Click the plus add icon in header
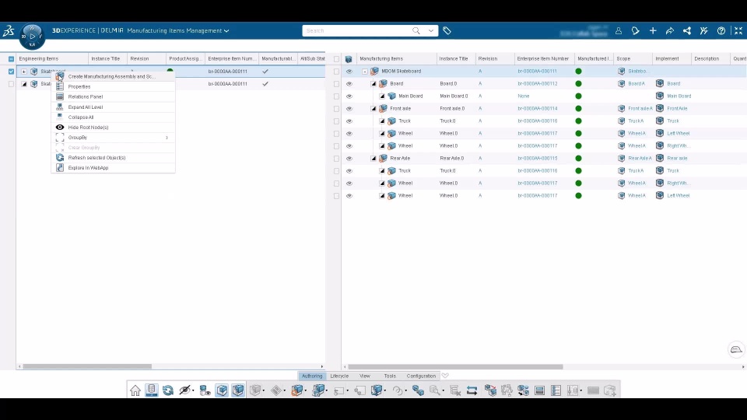This screenshot has height=420, width=747. pos(653,30)
